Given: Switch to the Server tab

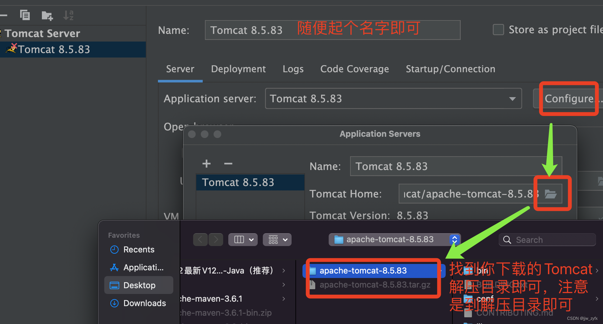Looking at the screenshot, I should coord(180,69).
